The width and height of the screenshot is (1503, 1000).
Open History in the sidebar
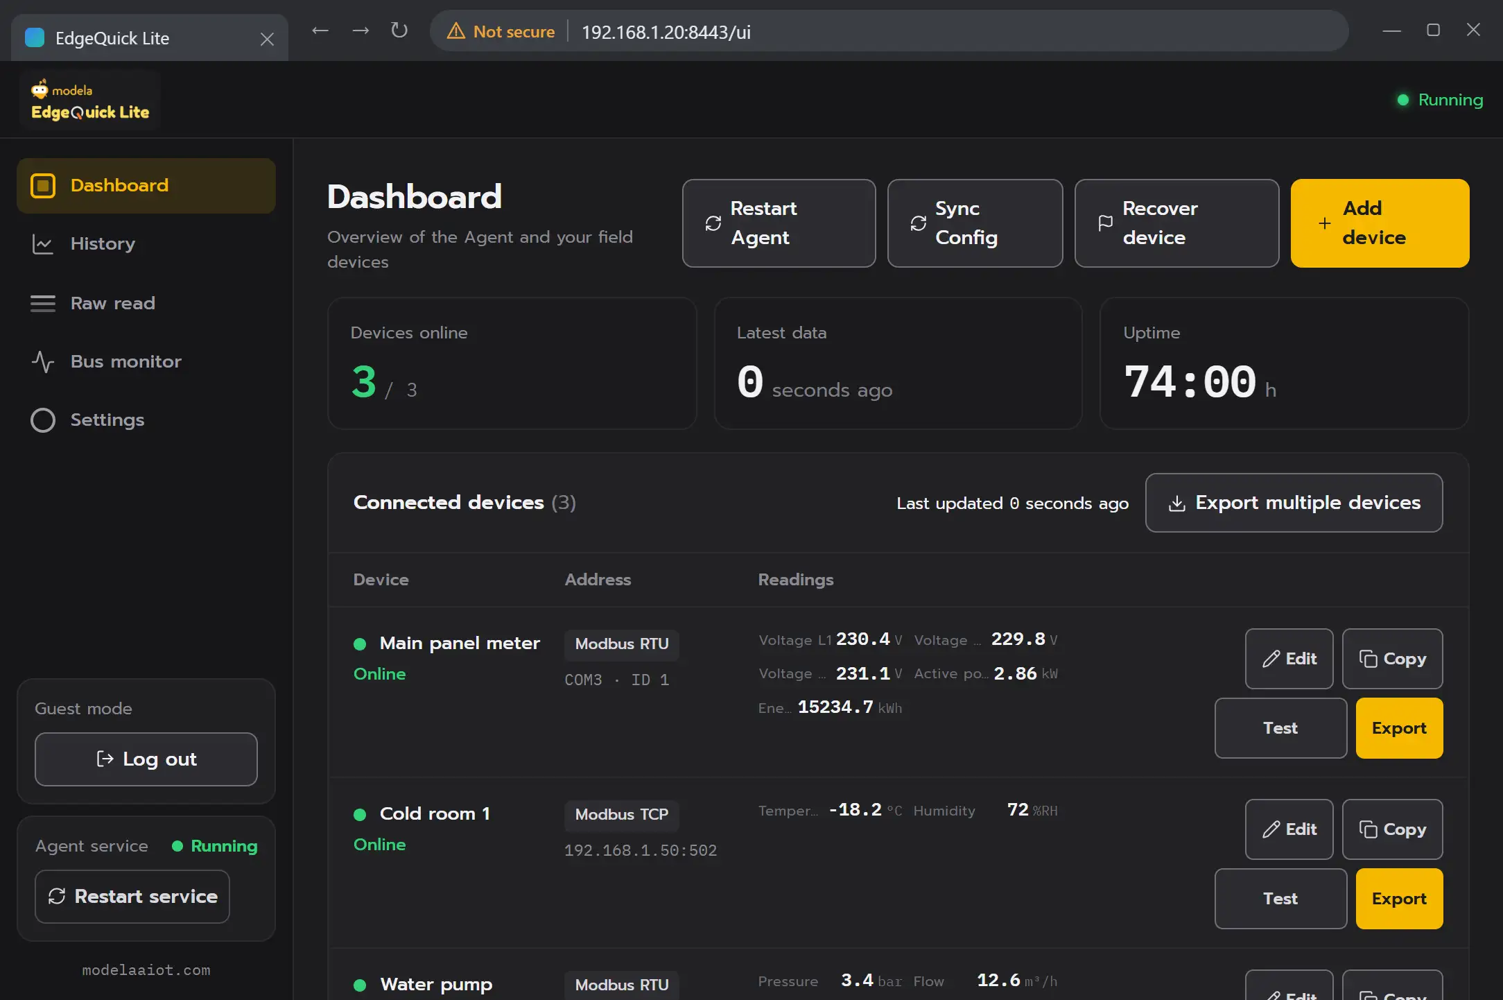tap(146, 244)
